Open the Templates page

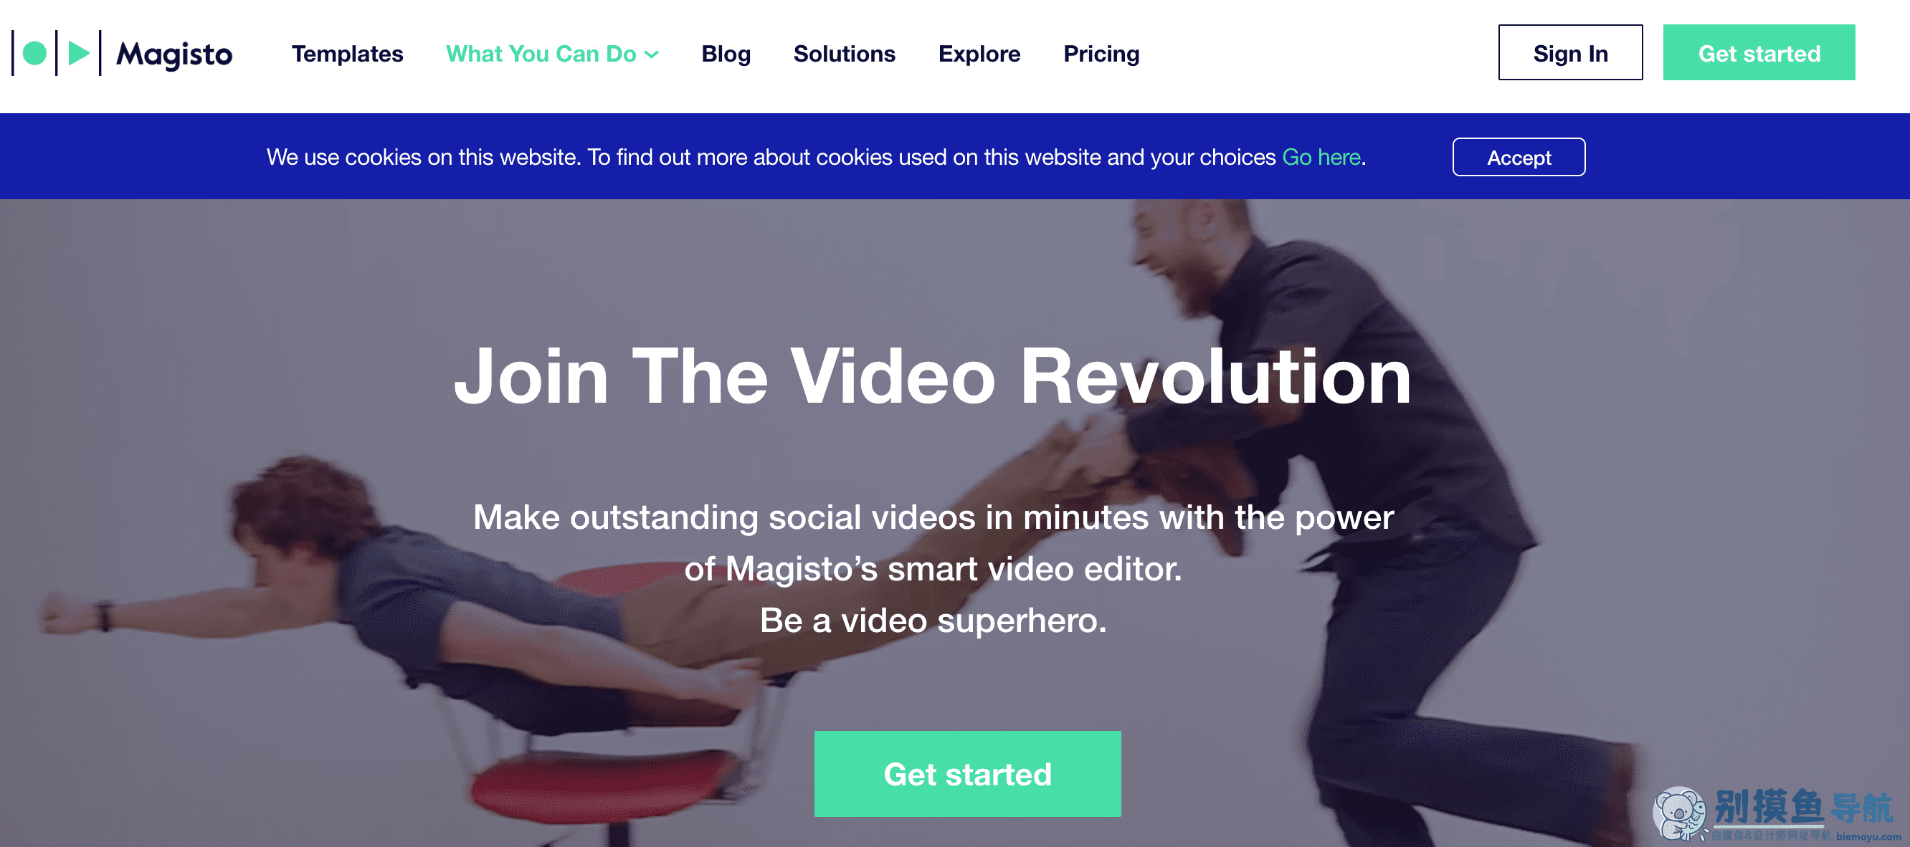coord(347,54)
